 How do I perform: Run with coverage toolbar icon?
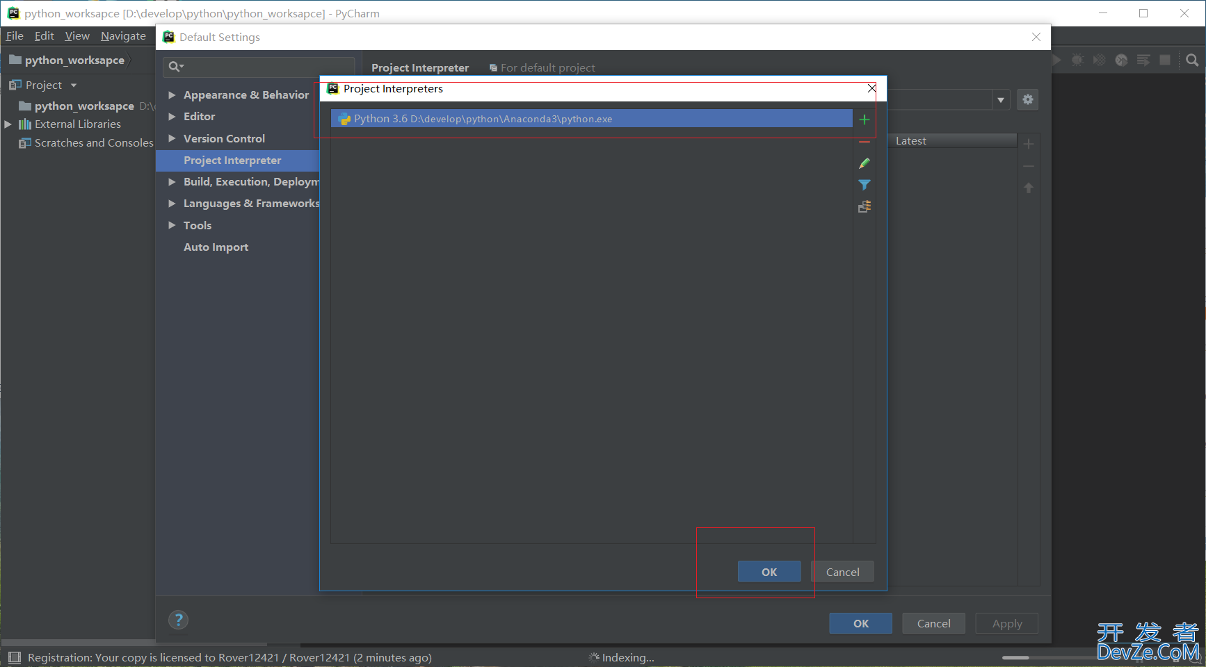pos(1099,60)
